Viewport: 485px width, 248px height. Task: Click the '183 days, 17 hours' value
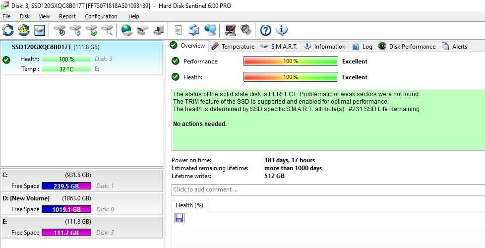point(290,160)
